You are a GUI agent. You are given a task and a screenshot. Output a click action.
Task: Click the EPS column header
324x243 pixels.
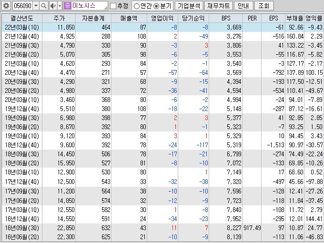tap(273, 18)
